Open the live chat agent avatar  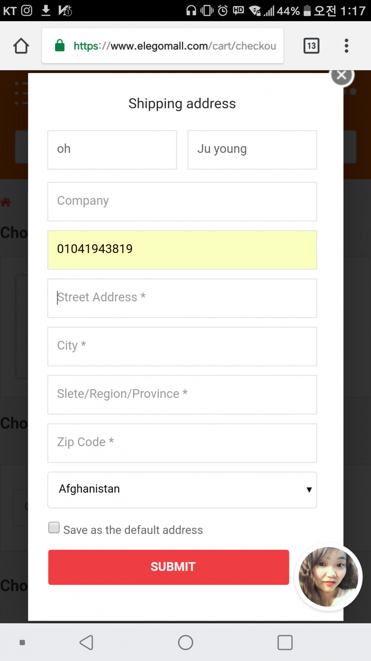click(x=328, y=576)
